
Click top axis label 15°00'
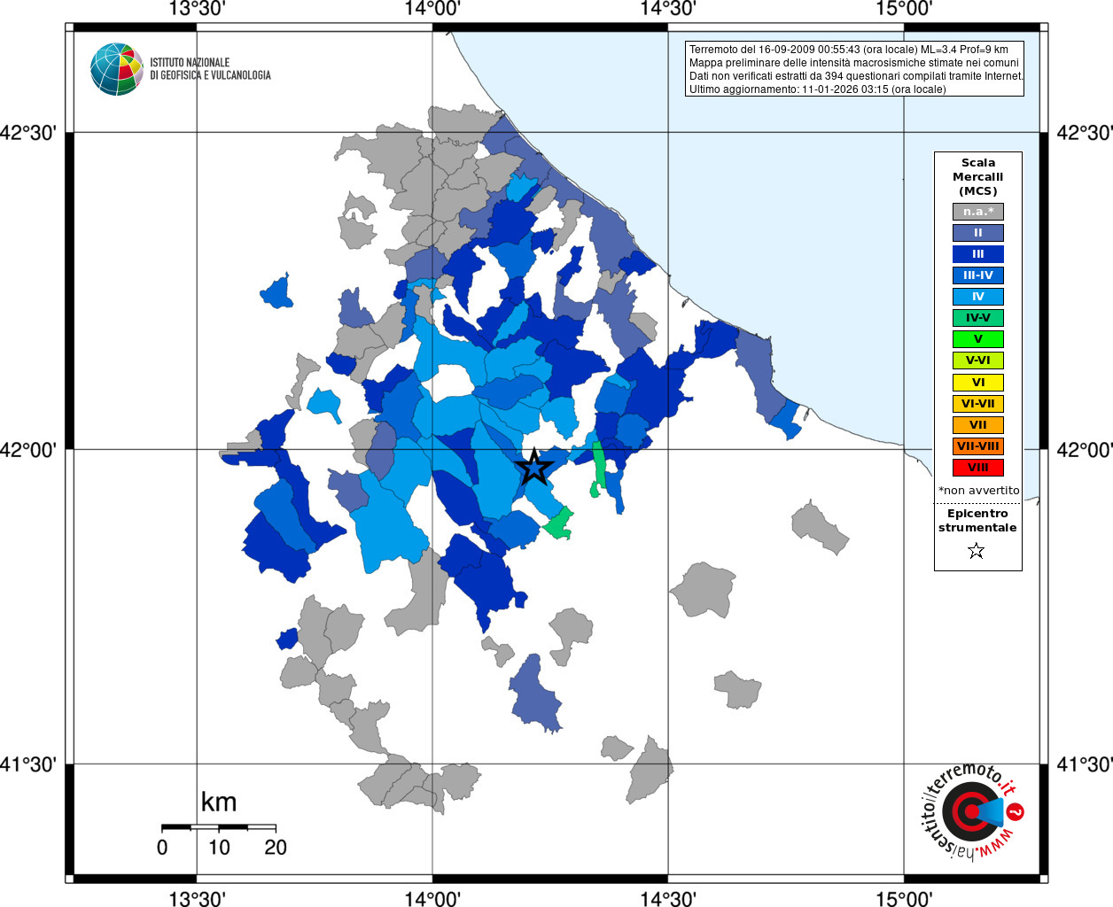[904, 9]
